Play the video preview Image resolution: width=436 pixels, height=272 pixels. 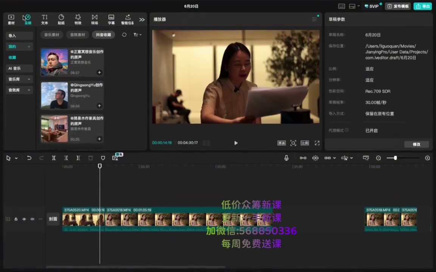point(236,143)
